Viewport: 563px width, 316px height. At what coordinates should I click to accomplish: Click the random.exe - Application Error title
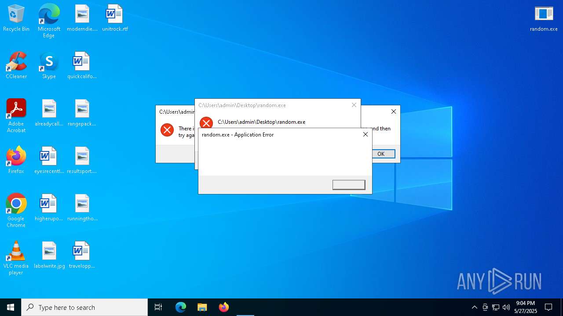238,135
